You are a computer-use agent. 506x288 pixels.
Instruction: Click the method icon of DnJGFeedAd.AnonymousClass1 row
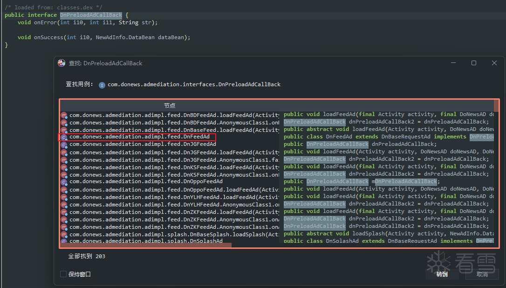tap(64, 160)
